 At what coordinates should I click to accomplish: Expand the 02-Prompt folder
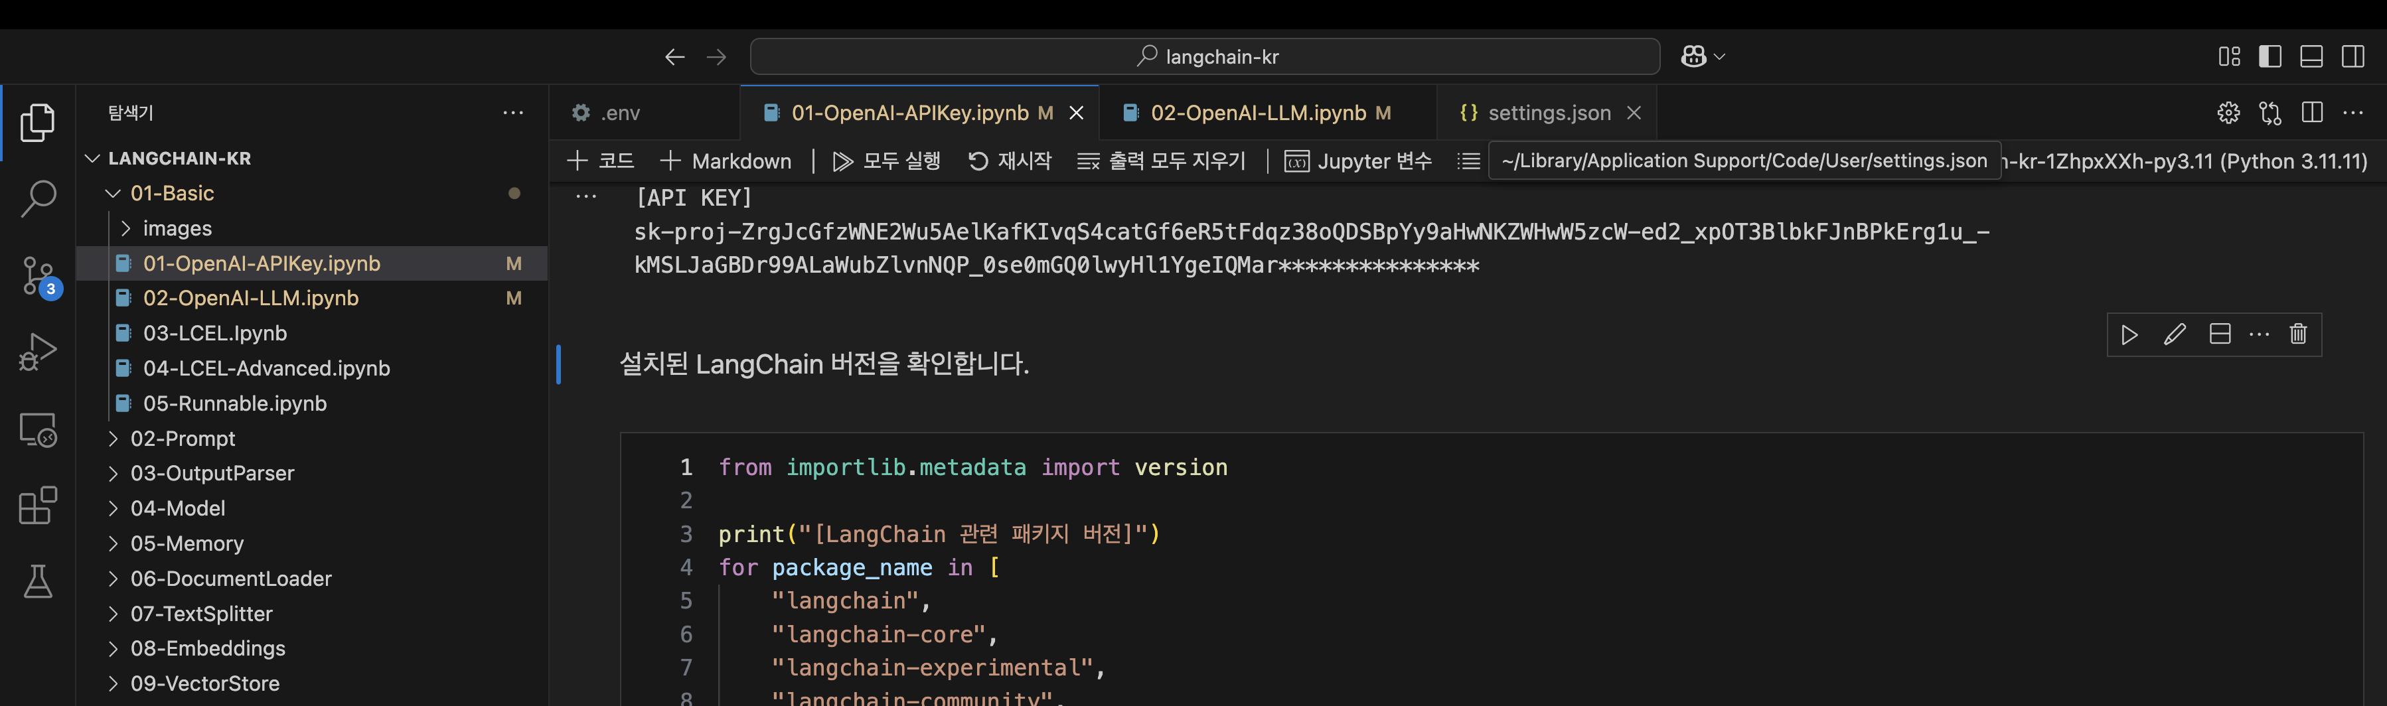311,439
